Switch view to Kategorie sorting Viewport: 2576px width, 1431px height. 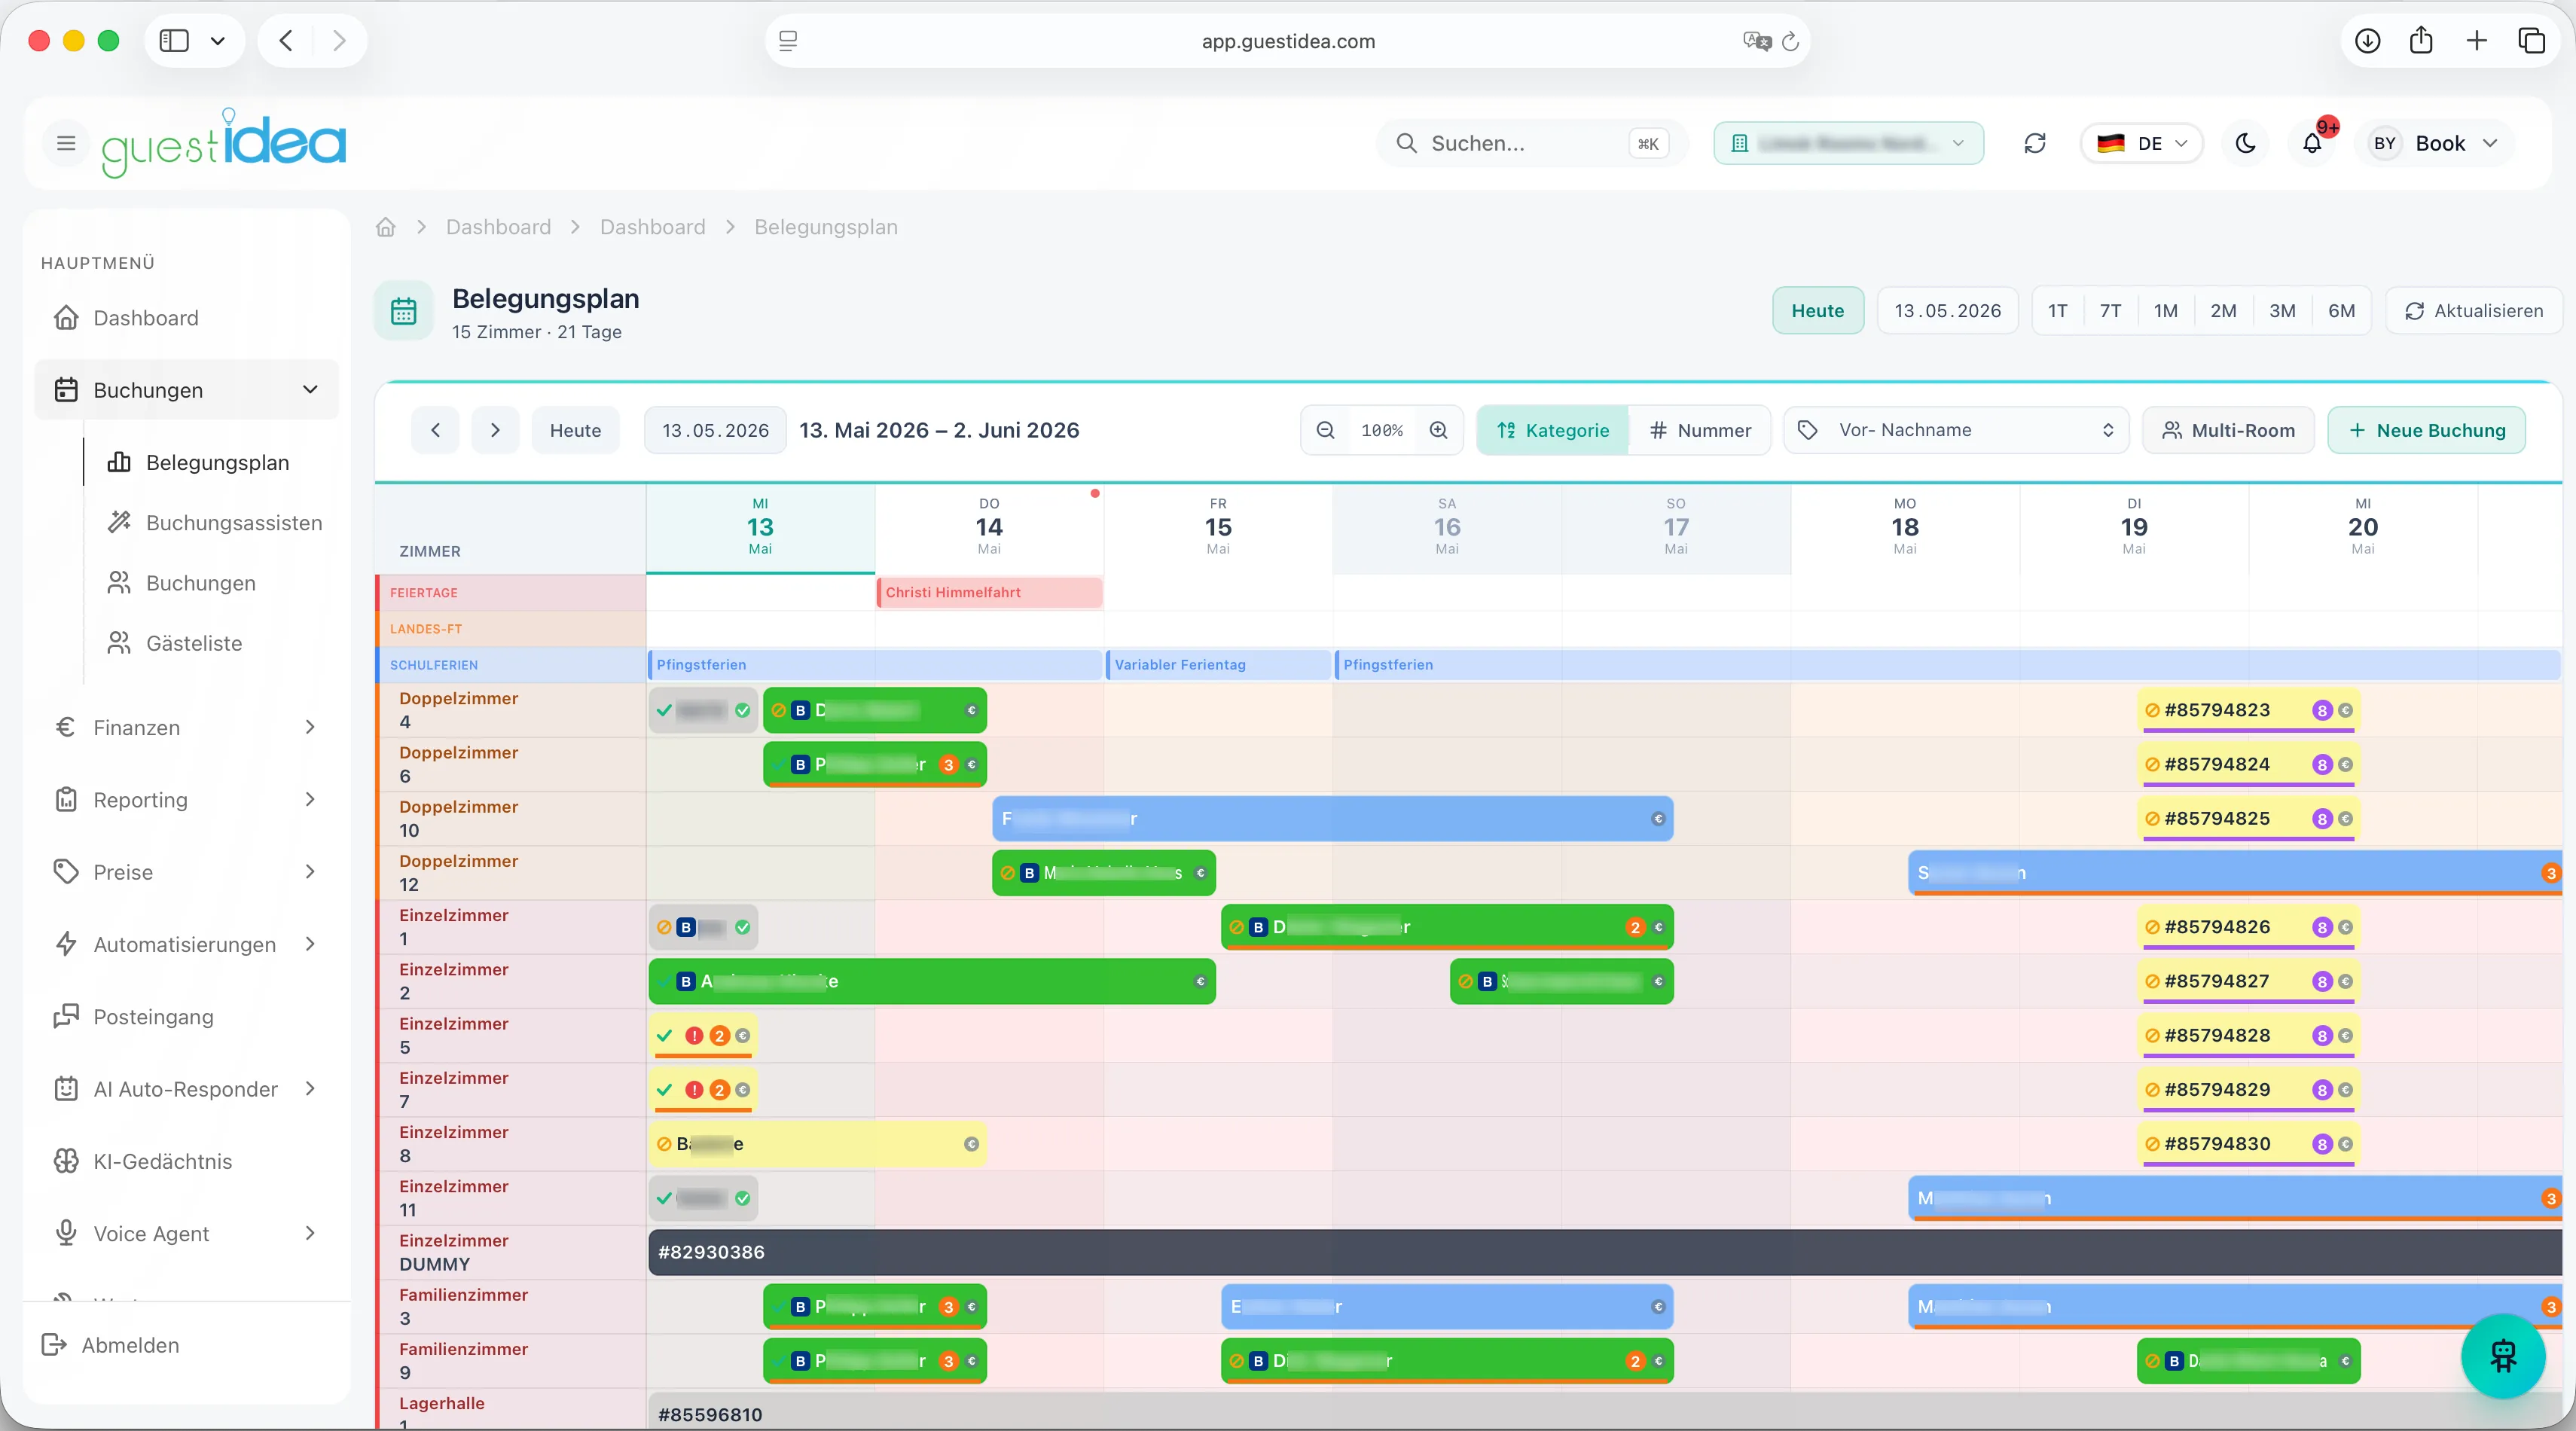point(1552,430)
